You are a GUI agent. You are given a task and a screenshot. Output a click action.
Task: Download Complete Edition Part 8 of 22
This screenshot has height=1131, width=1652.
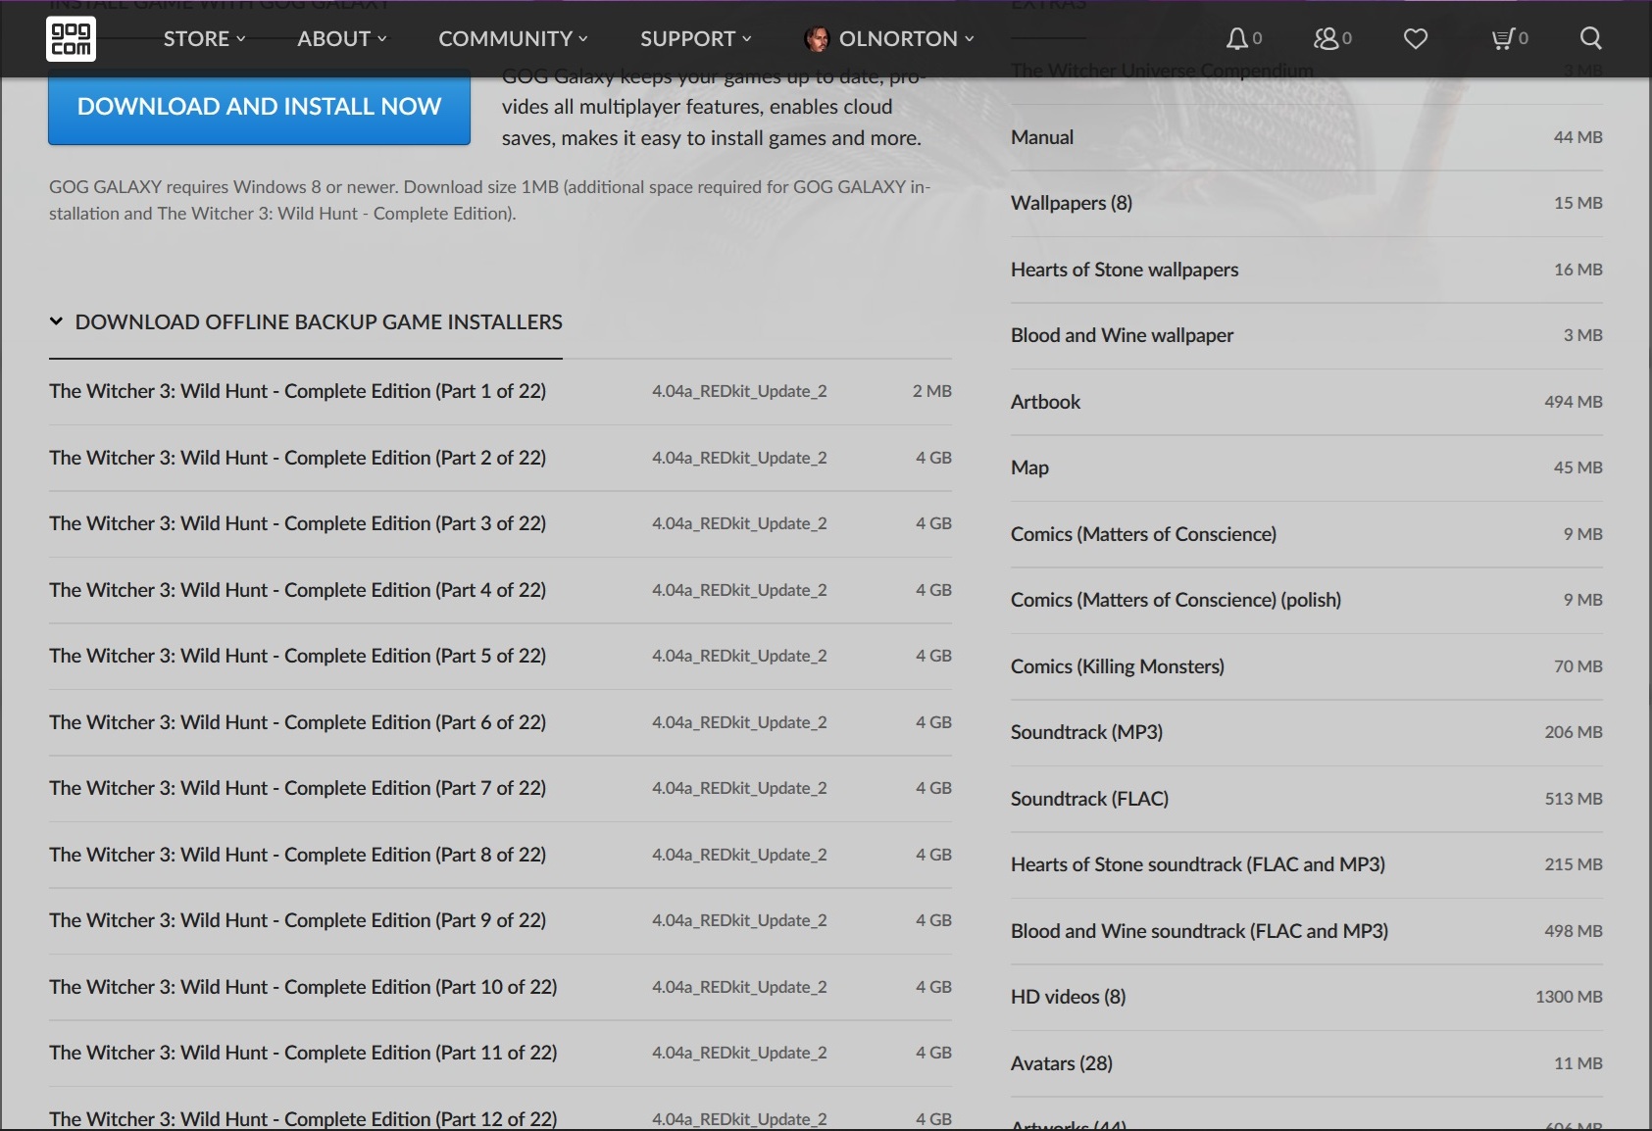point(500,855)
